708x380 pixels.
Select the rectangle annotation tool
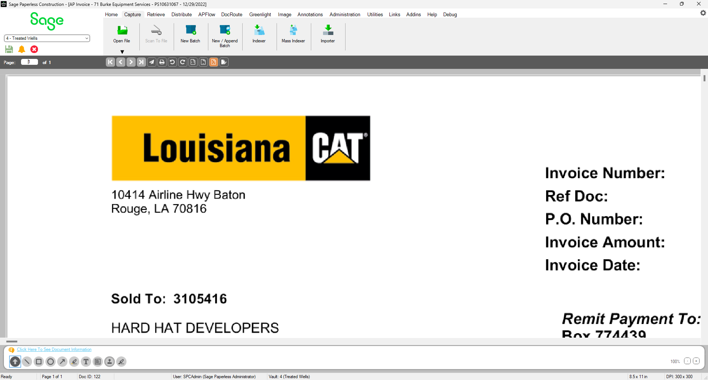point(39,362)
